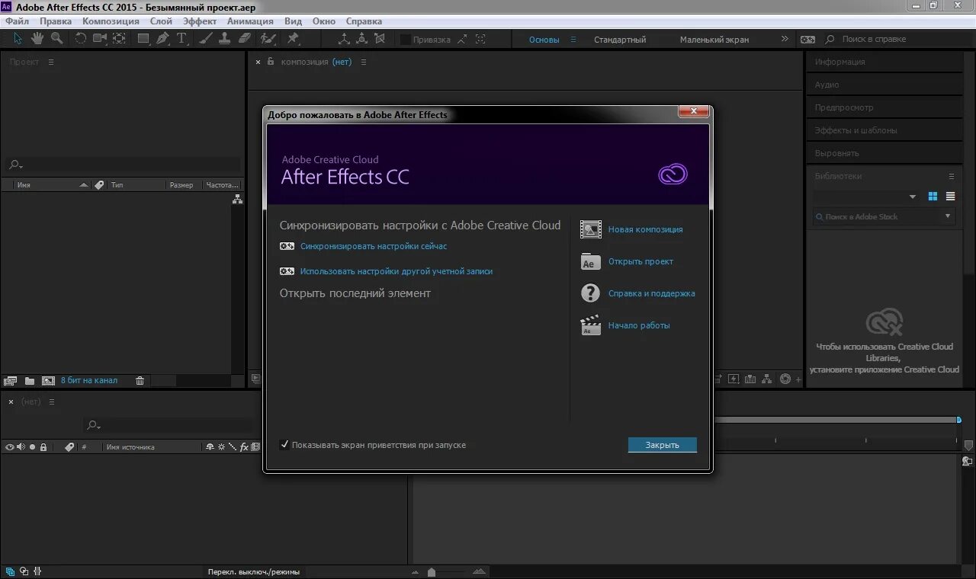Click the Reset Exposure icon in the viewer
976x579 pixels.
pyautogui.click(x=785, y=379)
